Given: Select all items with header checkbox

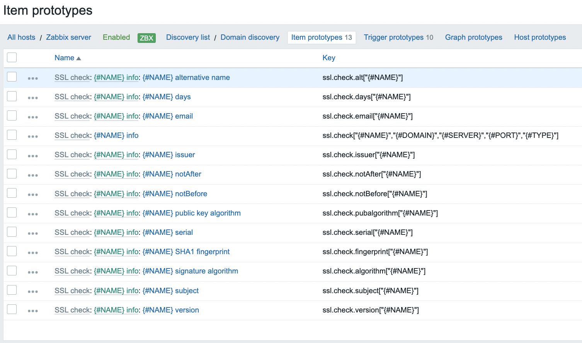Looking at the screenshot, I should 12,58.
